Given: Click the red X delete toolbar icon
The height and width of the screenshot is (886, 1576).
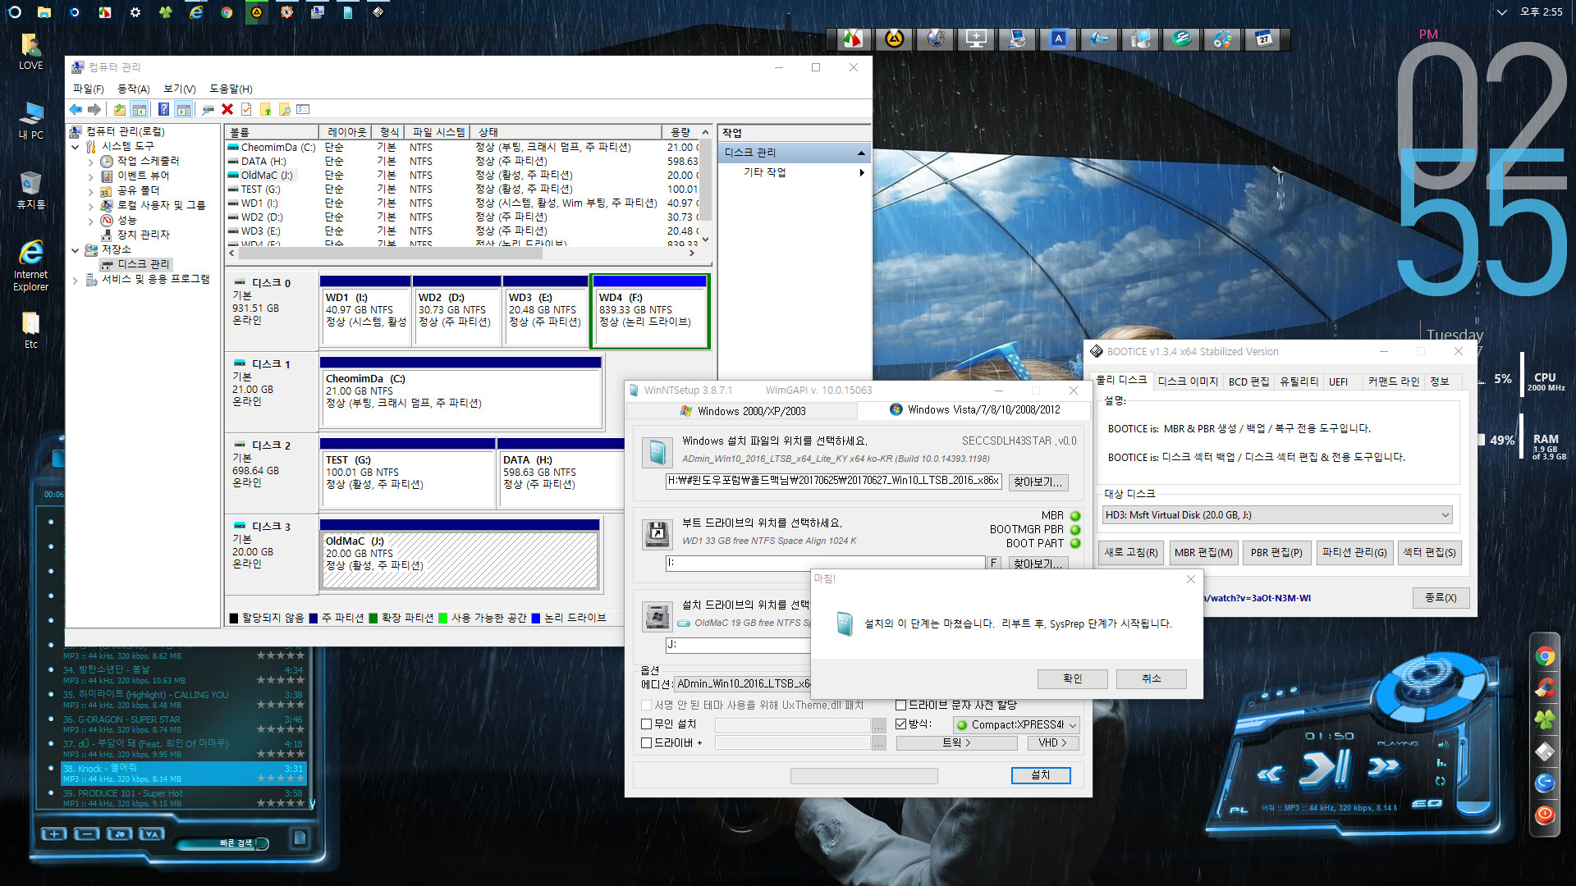Looking at the screenshot, I should click(x=227, y=110).
